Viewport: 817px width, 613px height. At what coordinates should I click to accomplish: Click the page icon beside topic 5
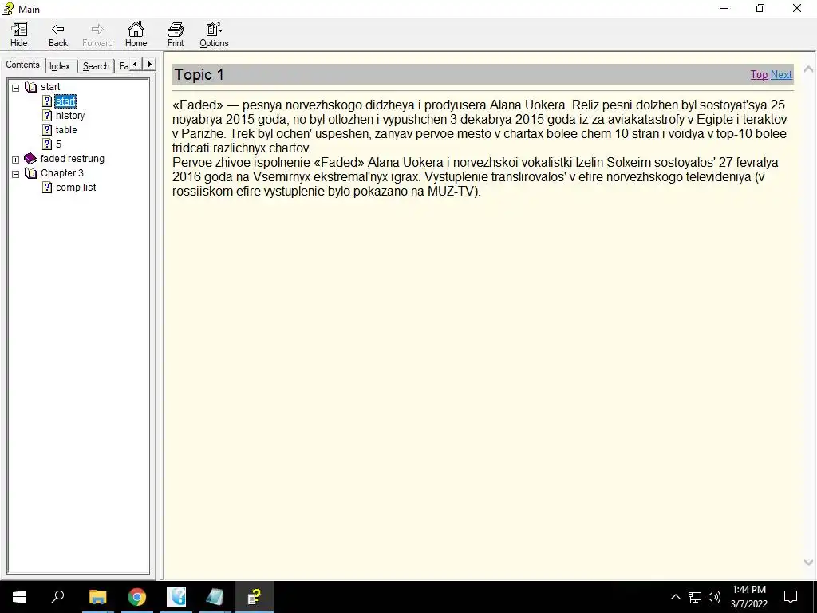pyautogui.click(x=47, y=144)
